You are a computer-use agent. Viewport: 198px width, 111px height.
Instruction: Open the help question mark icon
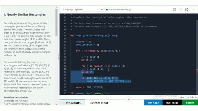(187, 10)
